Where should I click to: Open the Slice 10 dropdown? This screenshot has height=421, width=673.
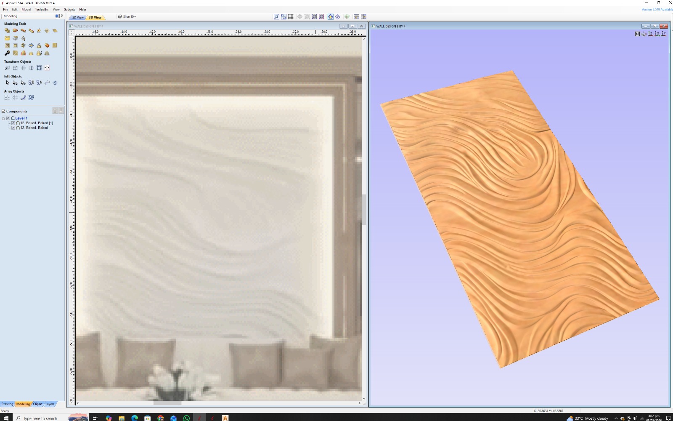coord(127,17)
